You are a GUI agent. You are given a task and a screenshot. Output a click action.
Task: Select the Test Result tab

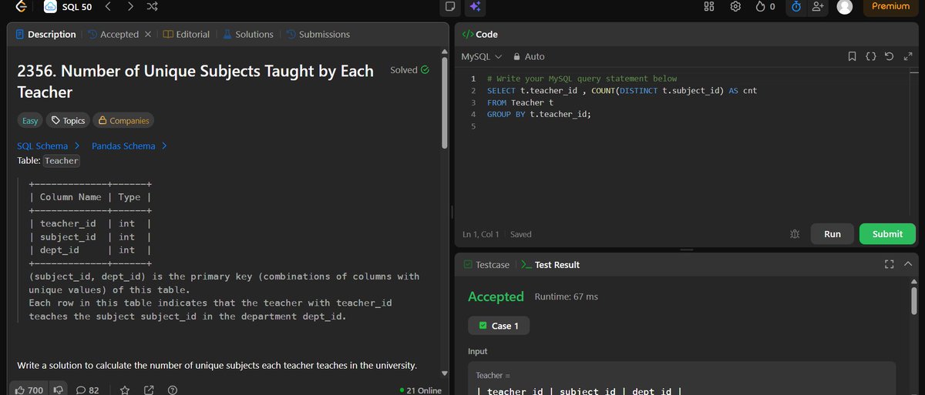[x=550, y=264]
